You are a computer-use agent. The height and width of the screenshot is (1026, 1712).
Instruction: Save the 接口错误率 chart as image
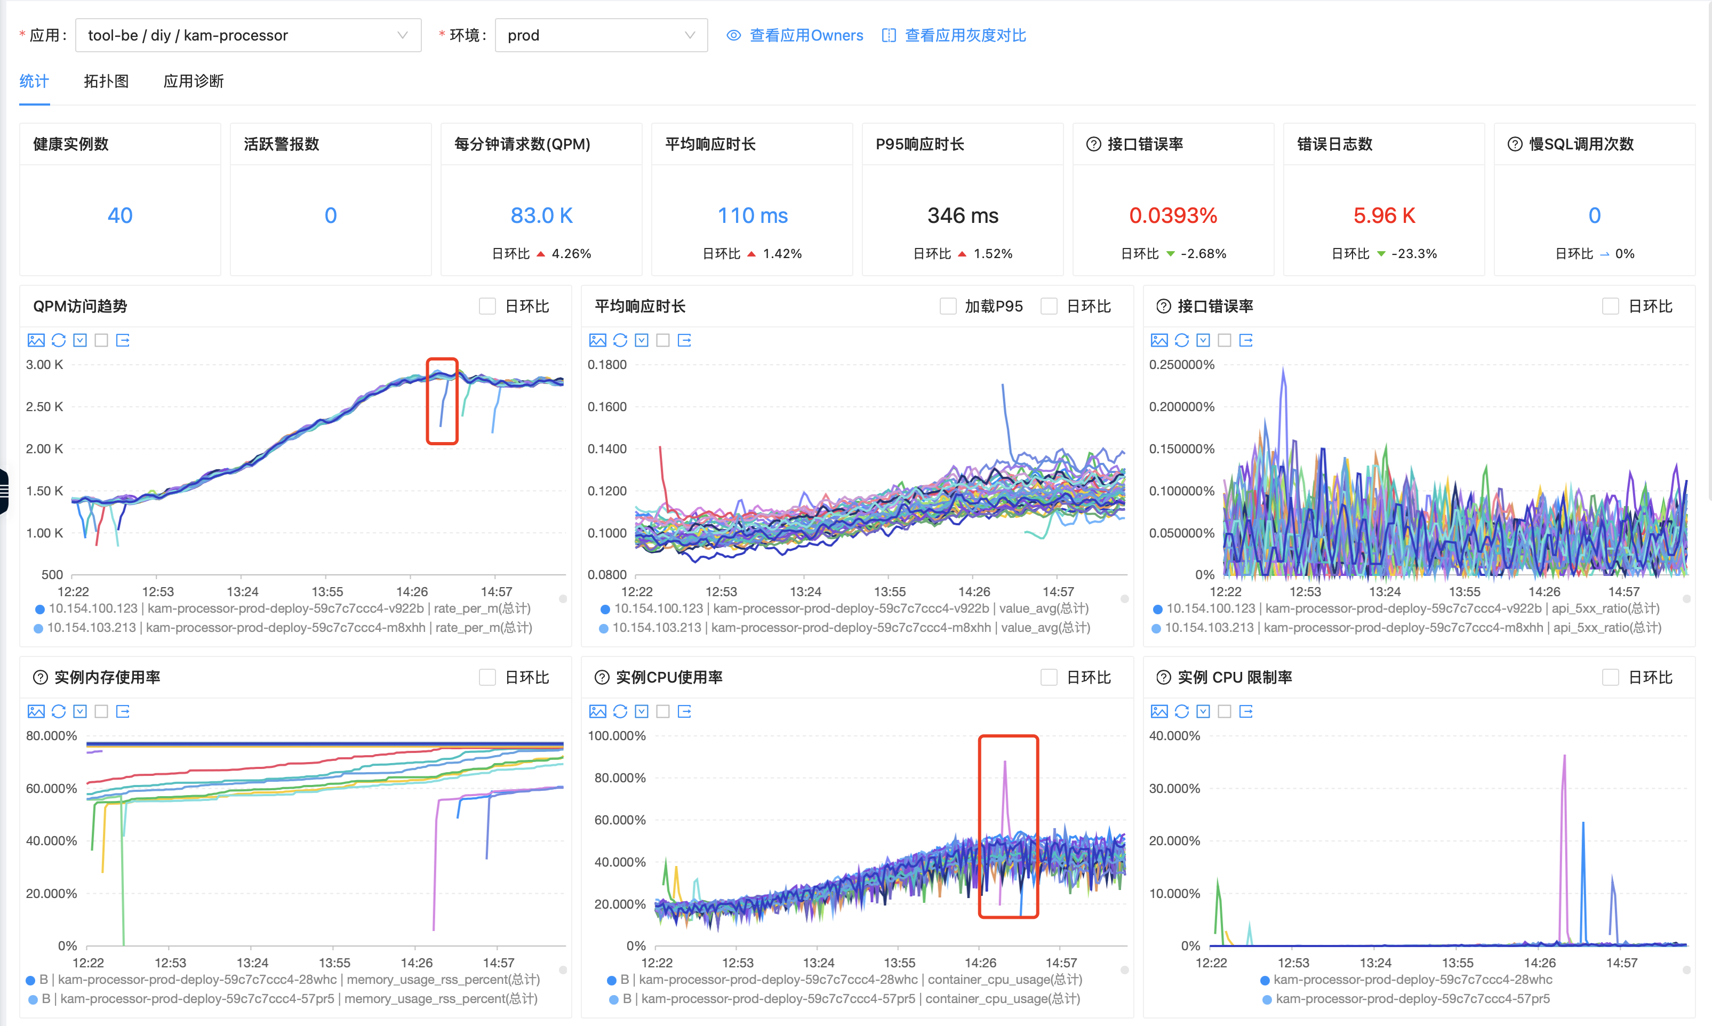pos(1159,340)
